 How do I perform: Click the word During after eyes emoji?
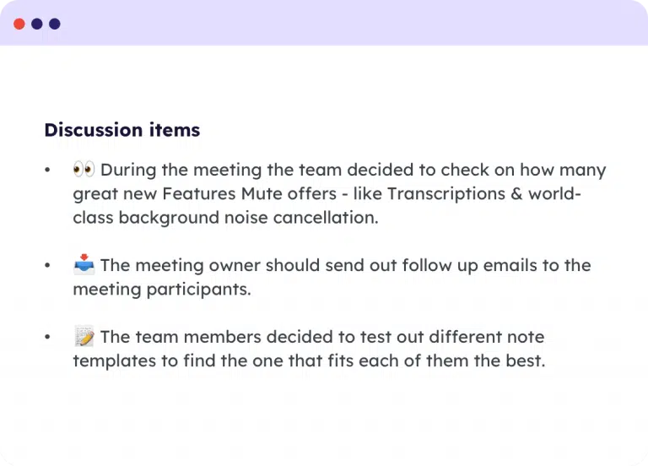coord(128,171)
